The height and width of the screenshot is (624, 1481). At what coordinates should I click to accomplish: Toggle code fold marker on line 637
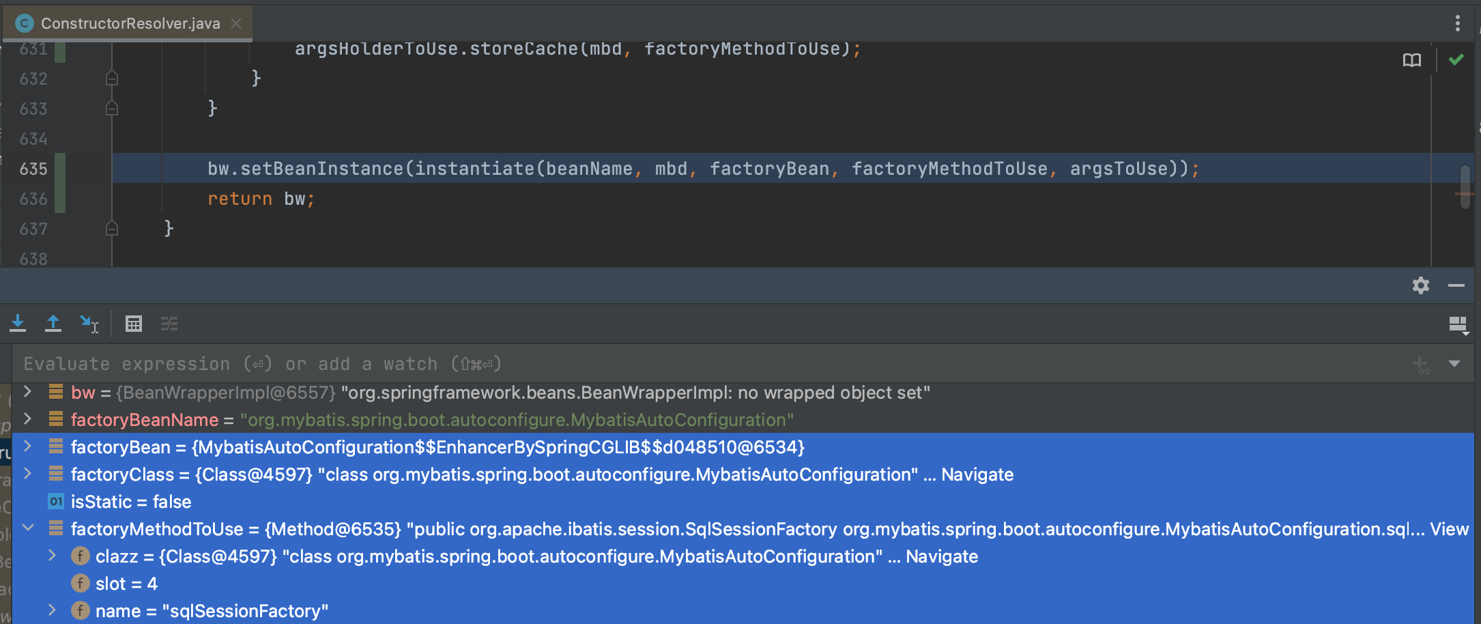(112, 229)
